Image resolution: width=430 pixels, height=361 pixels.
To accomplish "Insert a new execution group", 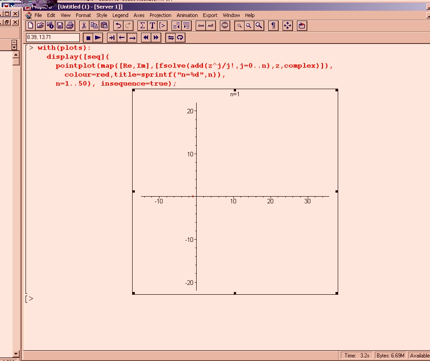I will [x=162, y=26].
